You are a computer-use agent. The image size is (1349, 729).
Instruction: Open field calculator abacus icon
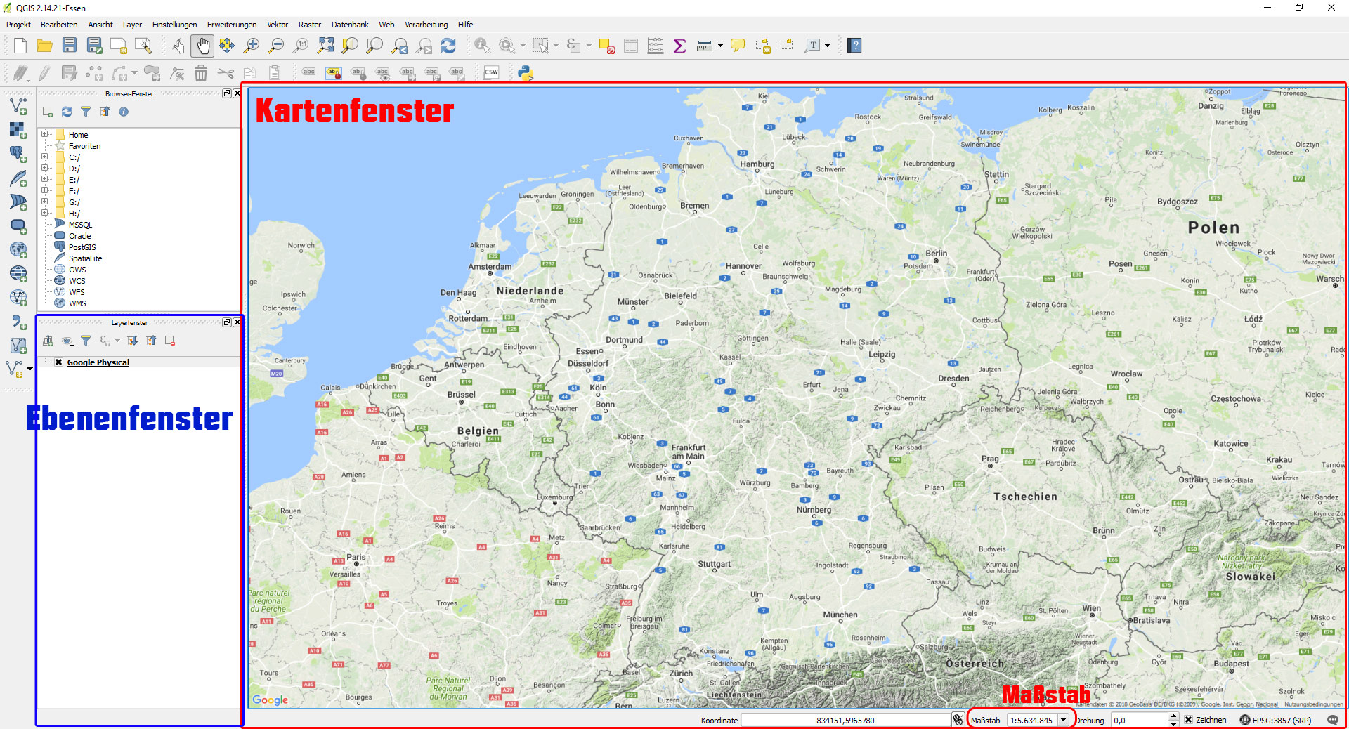pos(656,46)
